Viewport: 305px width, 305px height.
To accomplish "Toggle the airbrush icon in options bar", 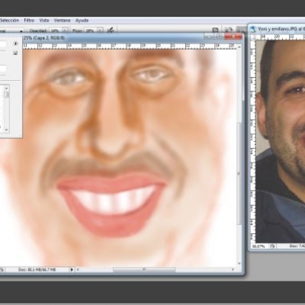I will coord(111,30).
